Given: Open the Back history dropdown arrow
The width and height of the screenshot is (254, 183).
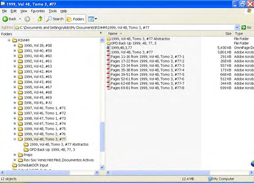Looking at the screenshot, I should [x=20, y=19].
